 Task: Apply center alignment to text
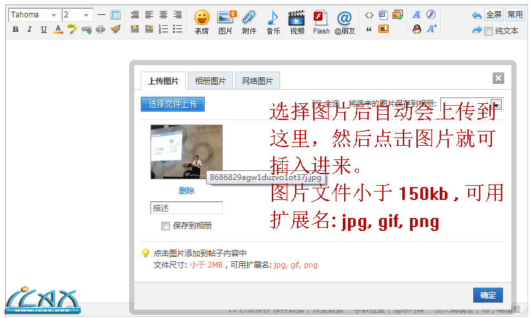coord(163,15)
